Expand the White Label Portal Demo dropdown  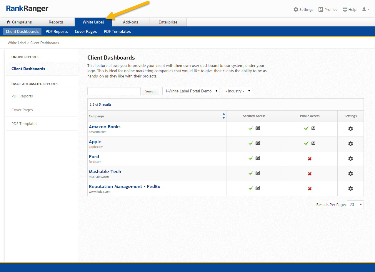[191, 91]
